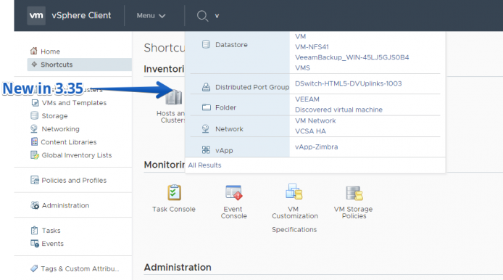Click the vm logo in header

tap(36, 15)
